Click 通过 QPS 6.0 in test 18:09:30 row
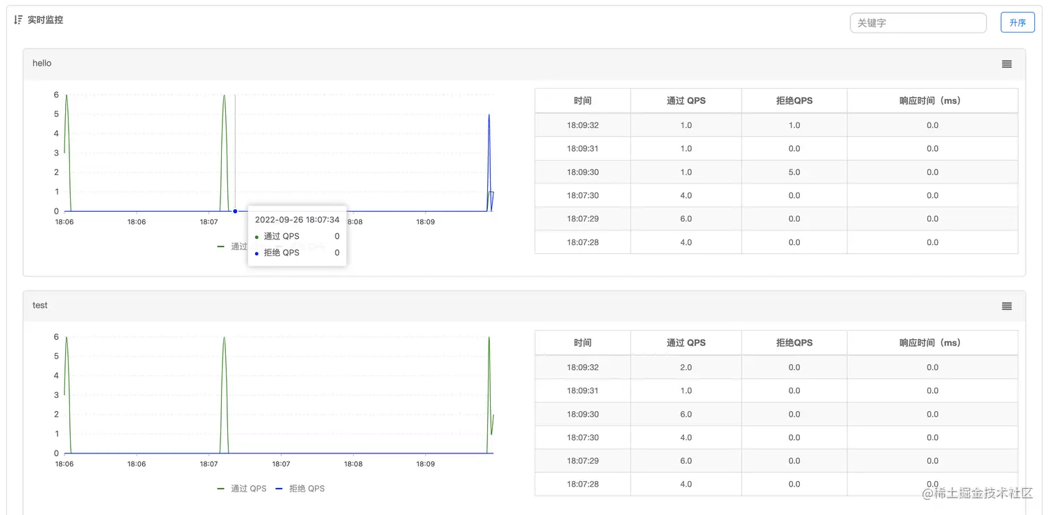 click(x=686, y=415)
